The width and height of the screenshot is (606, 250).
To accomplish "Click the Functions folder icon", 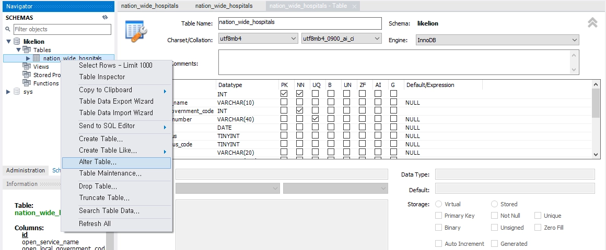I will pyautogui.click(x=27, y=83).
